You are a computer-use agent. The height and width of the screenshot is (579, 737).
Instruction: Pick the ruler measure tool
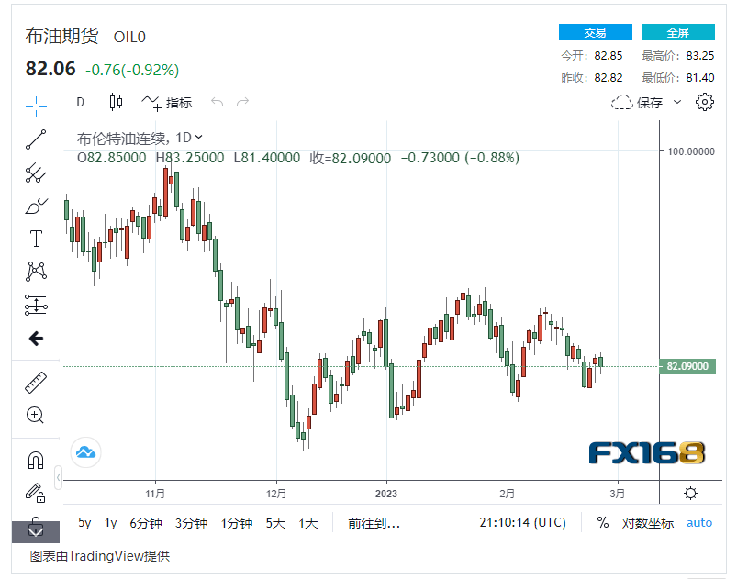[36, 382]
